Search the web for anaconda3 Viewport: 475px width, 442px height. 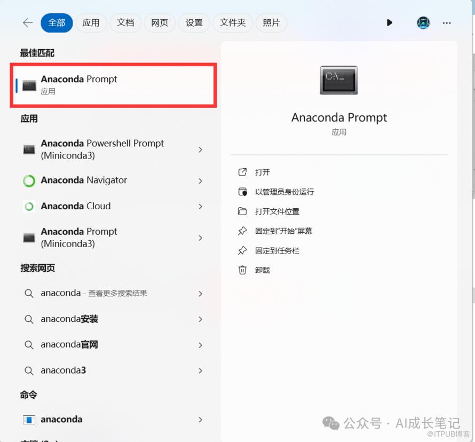(114, 370)
